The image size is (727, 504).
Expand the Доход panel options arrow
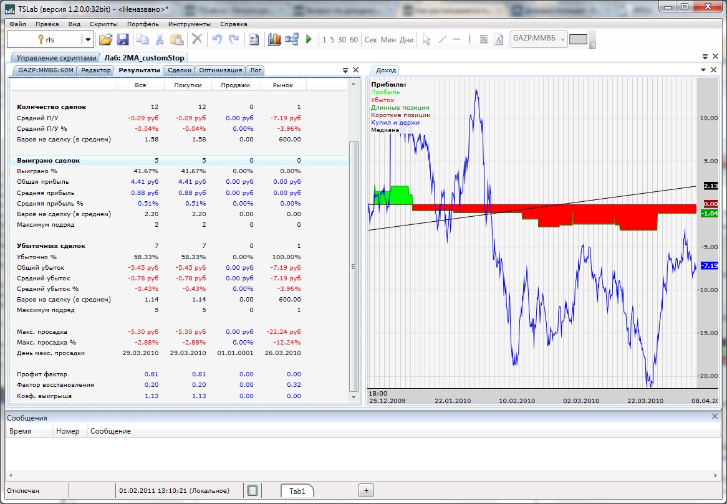(703, 70)
